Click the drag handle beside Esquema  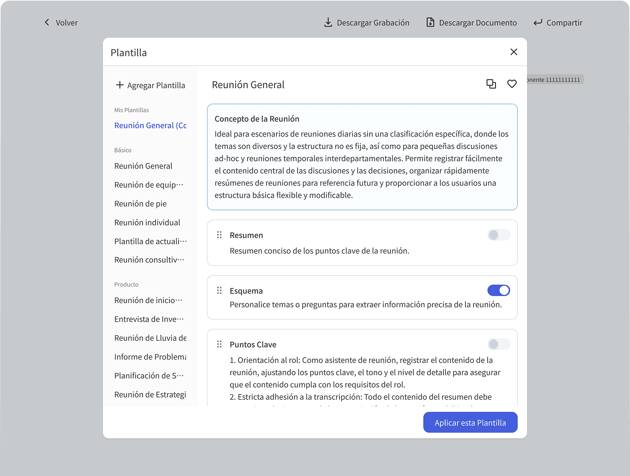[x=219, y=290]
